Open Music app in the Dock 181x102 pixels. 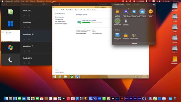point(68,99)
